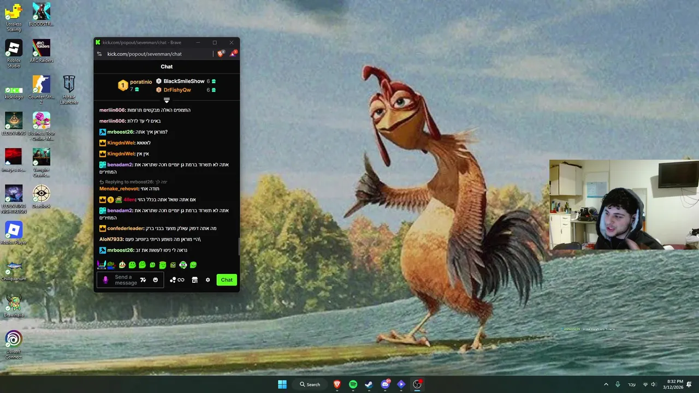
Task: Click the webcam overlay on the right
Action: [624, 205]
